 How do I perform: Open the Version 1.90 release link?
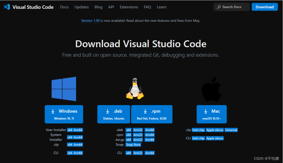pos(90,21)
